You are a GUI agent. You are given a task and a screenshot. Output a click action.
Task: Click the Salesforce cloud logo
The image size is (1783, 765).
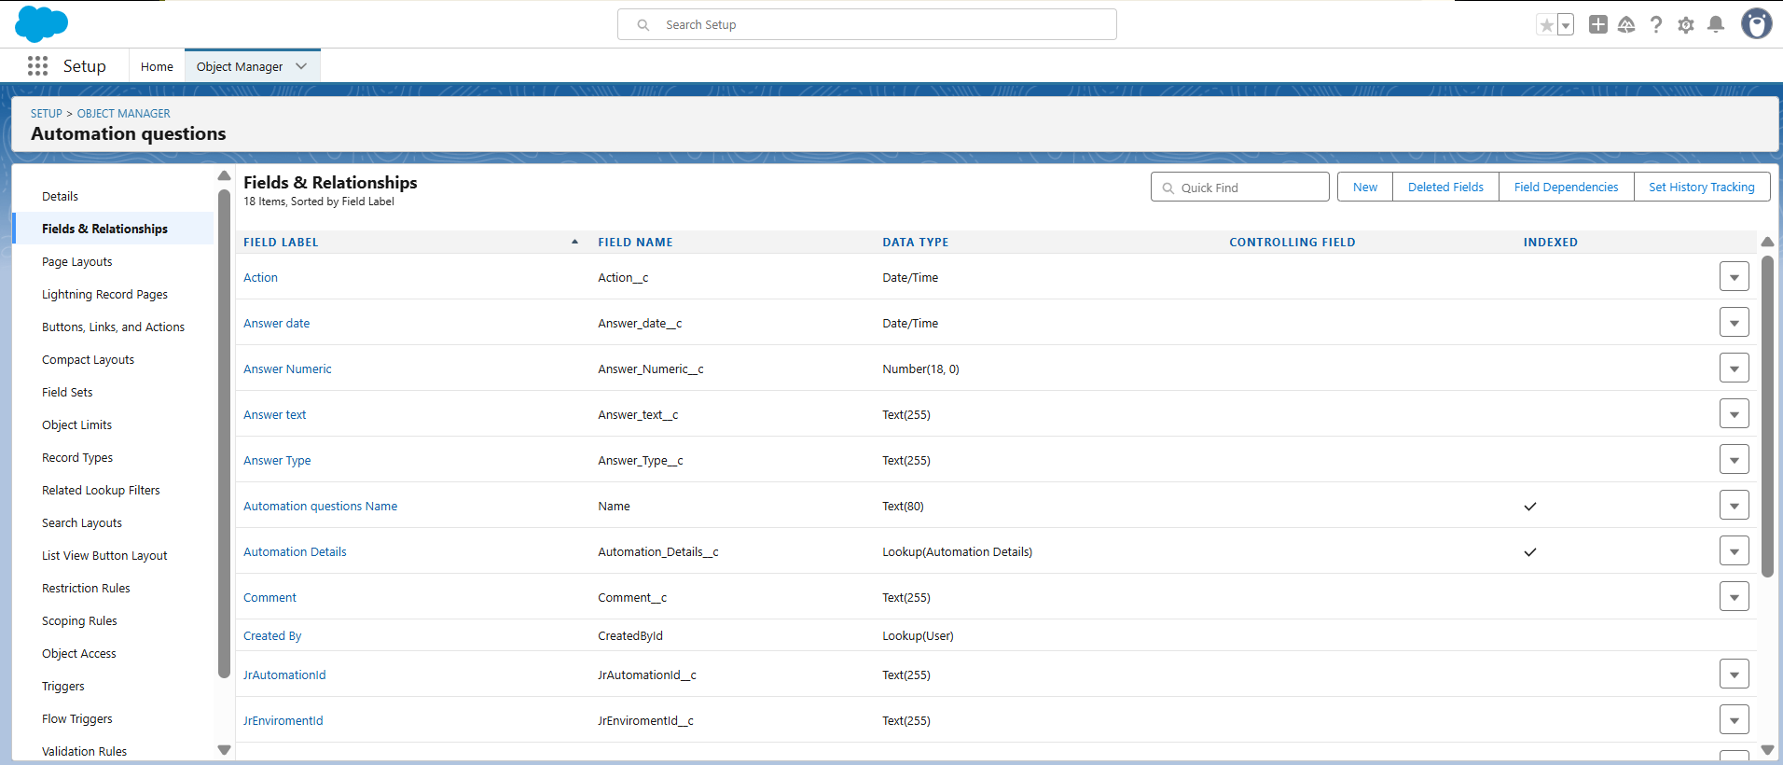pyautogui.click(x=42, y=23)
